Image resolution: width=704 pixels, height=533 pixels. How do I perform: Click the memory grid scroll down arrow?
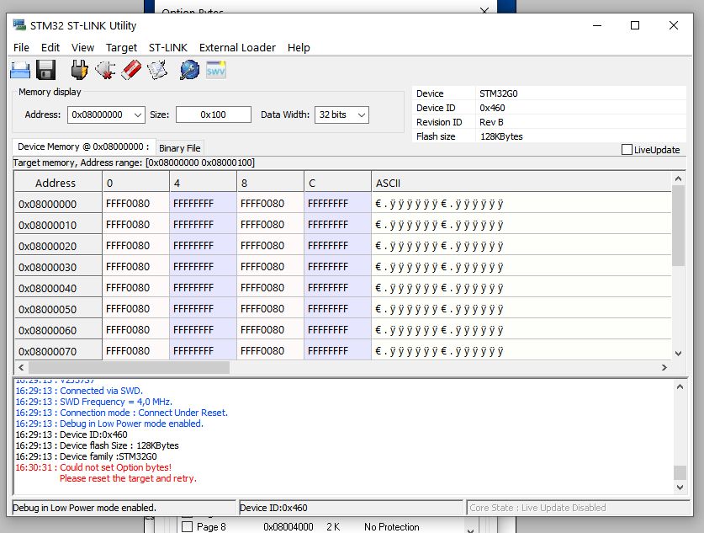[x=678, y=354]
